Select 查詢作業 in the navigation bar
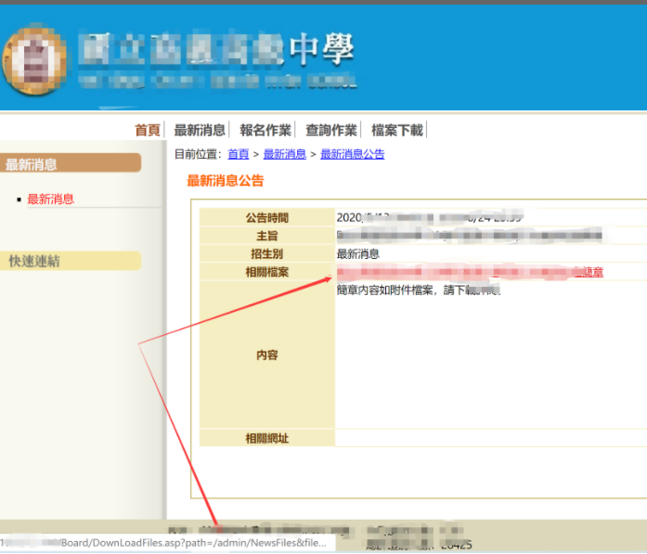This screenshot has width=647, height=554. 331,130
